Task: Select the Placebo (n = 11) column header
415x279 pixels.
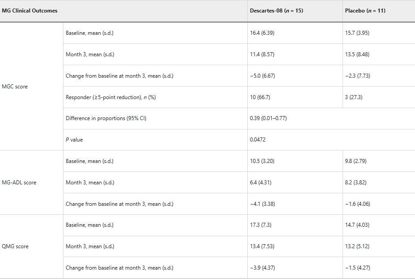Action: [365, 11]
